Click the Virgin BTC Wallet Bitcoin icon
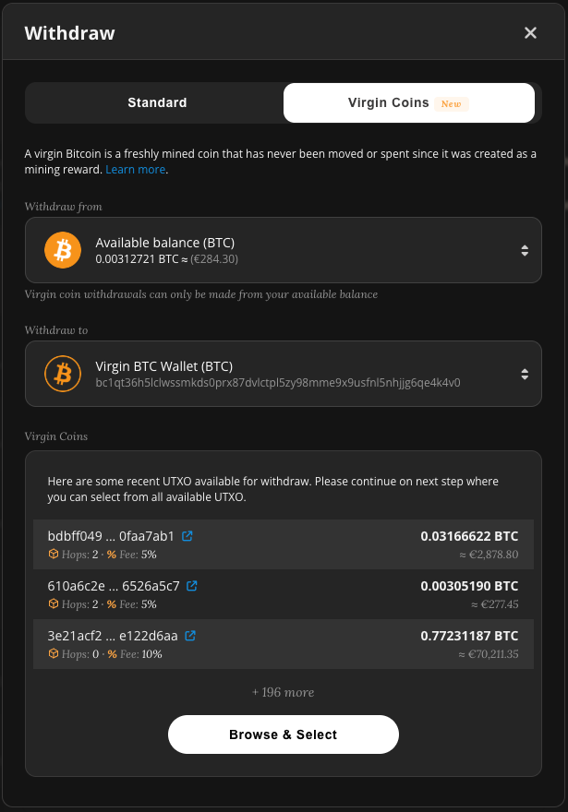Viewport: 568px width, 812px height. point(64,374)
